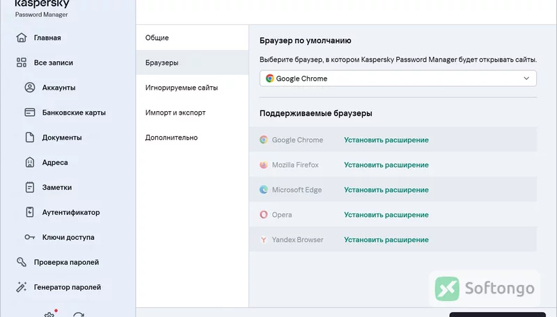Screen dimensions: 557x317
Task: Open Все записи grid icon
Action: tap(22, 63)
